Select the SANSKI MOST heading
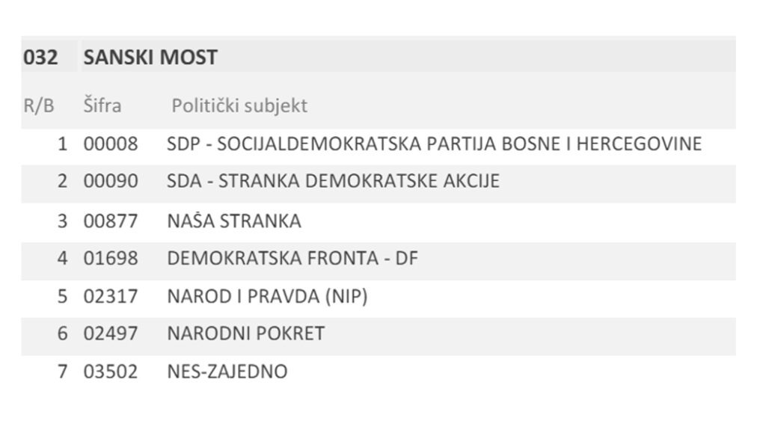Viewport: 766px width, 421px height. tap(150, 58)
